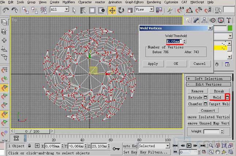Click the Weld Threshold value field
Viewport: 236px width, 156px height.
[174, 41]
